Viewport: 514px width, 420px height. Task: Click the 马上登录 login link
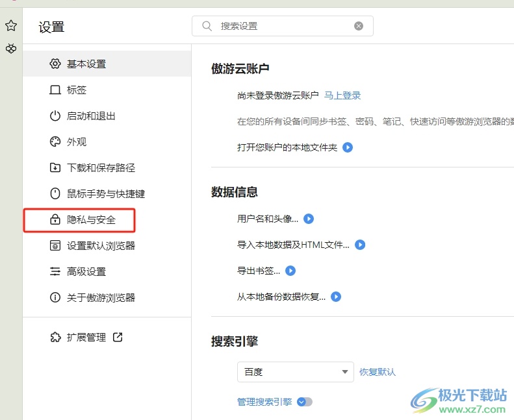(342, 95)
